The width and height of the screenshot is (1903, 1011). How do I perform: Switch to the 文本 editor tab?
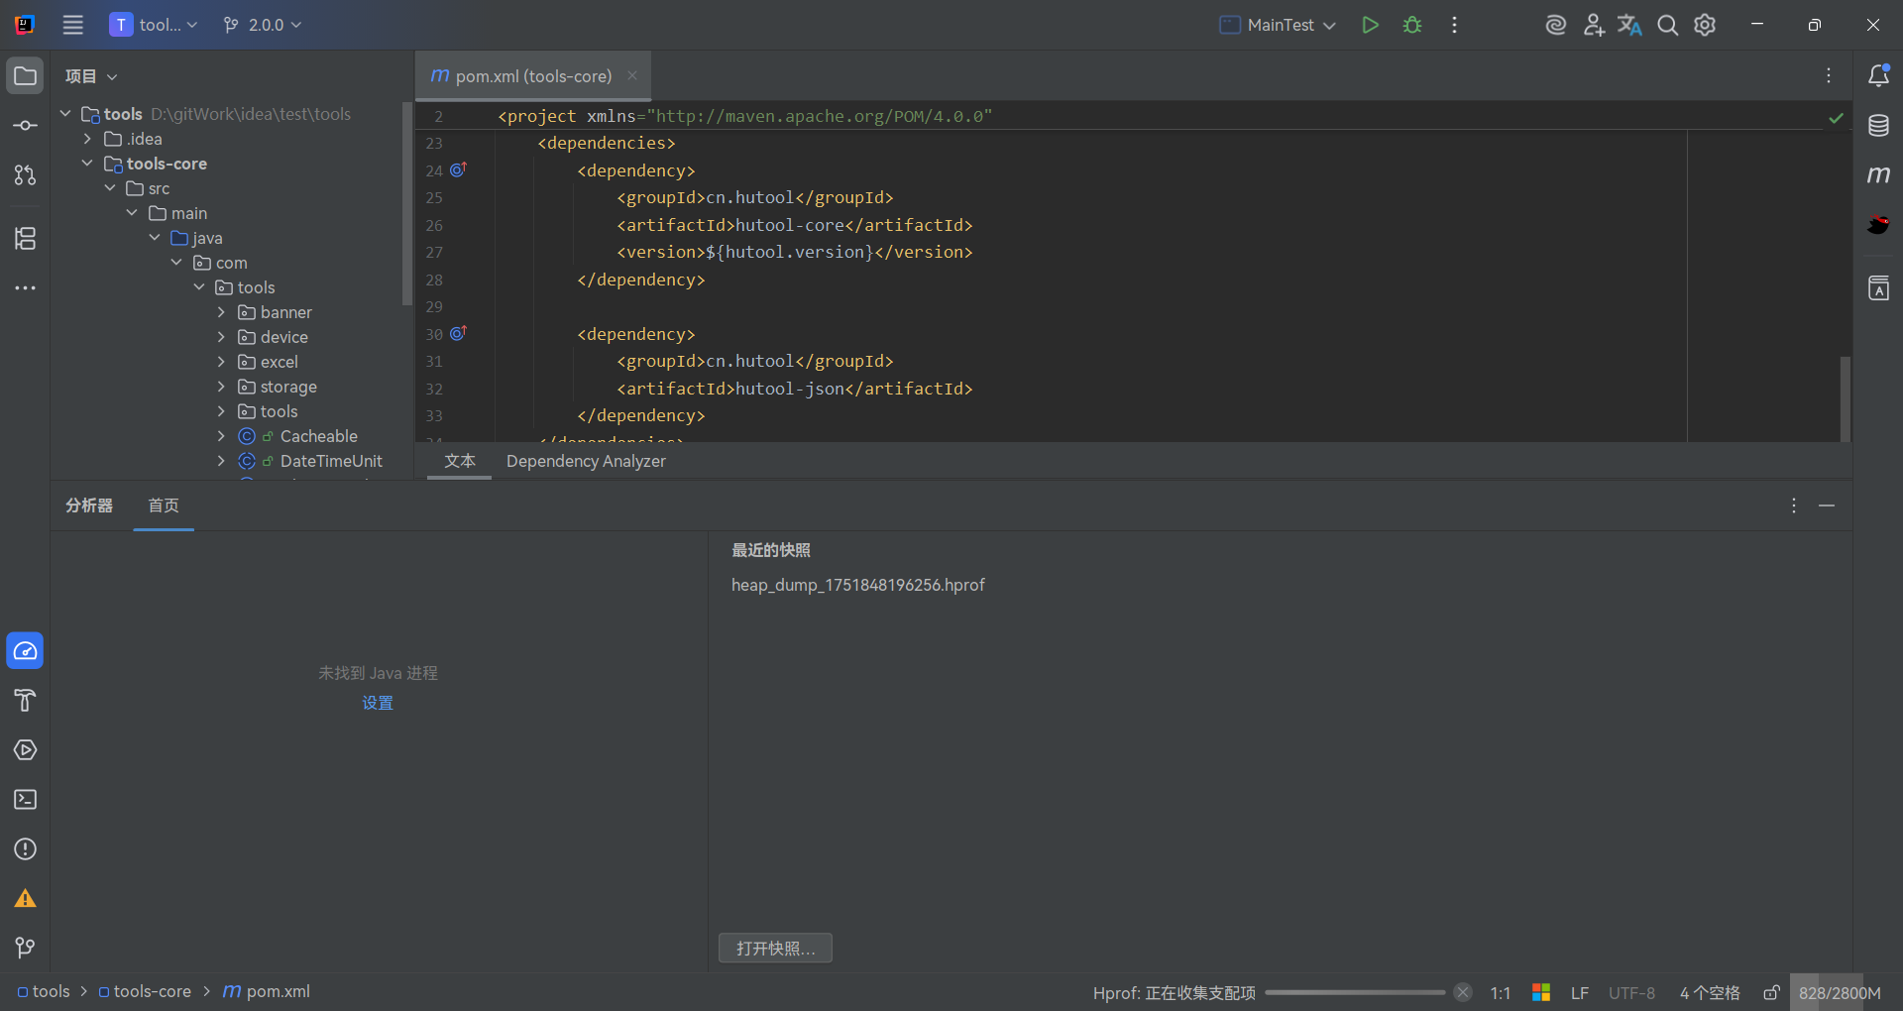(460, 461)
